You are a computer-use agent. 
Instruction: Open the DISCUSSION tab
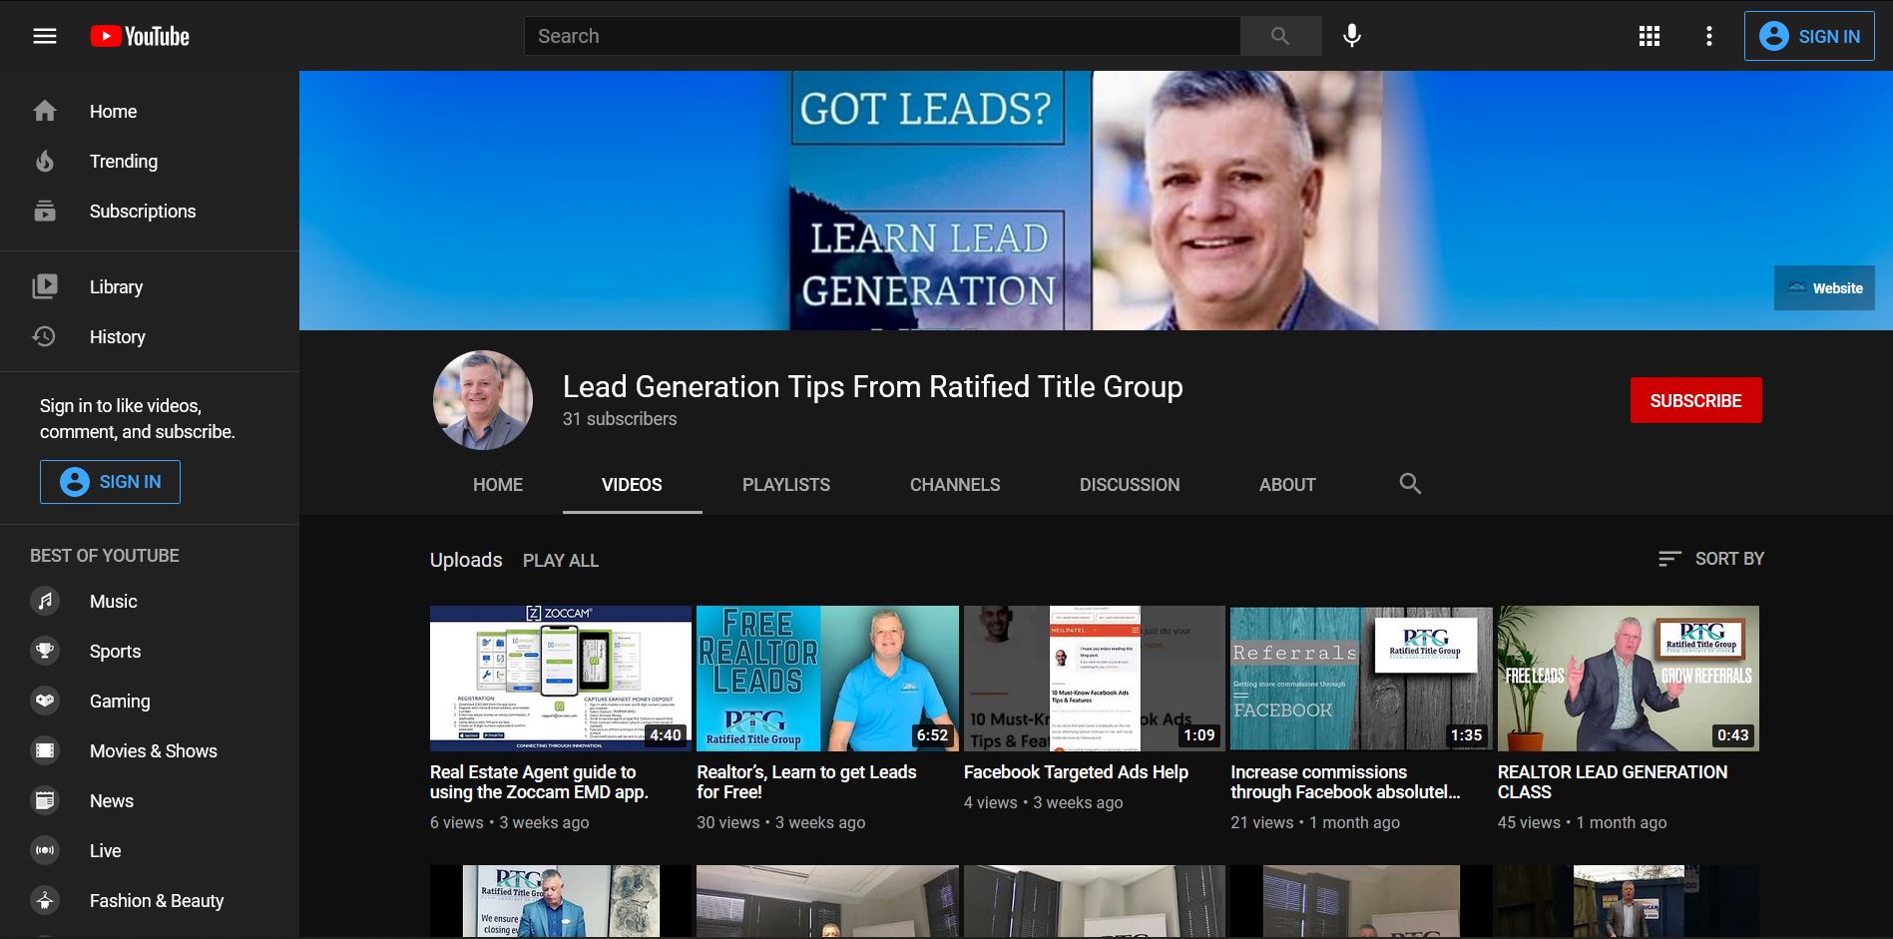tap(1130, 485)
